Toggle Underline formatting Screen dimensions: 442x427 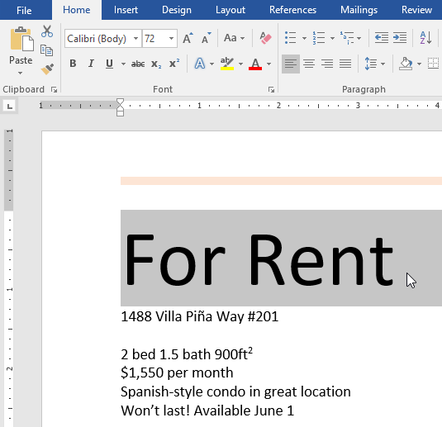pos(109,64)
